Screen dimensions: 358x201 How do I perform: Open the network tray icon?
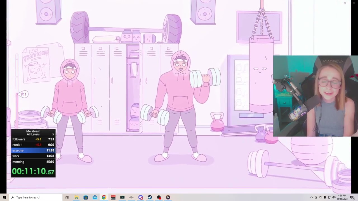click(329, 197)
